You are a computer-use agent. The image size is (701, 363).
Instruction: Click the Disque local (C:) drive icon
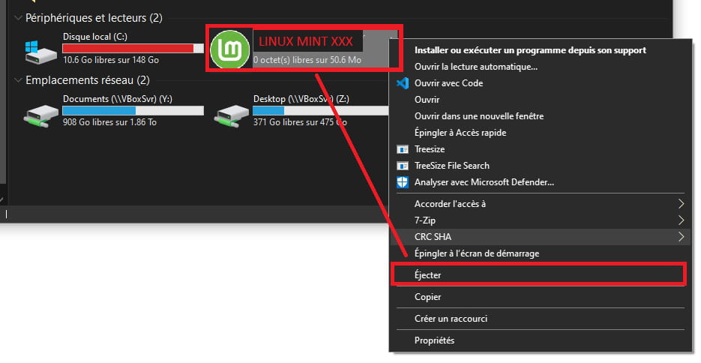click(40, 52)
